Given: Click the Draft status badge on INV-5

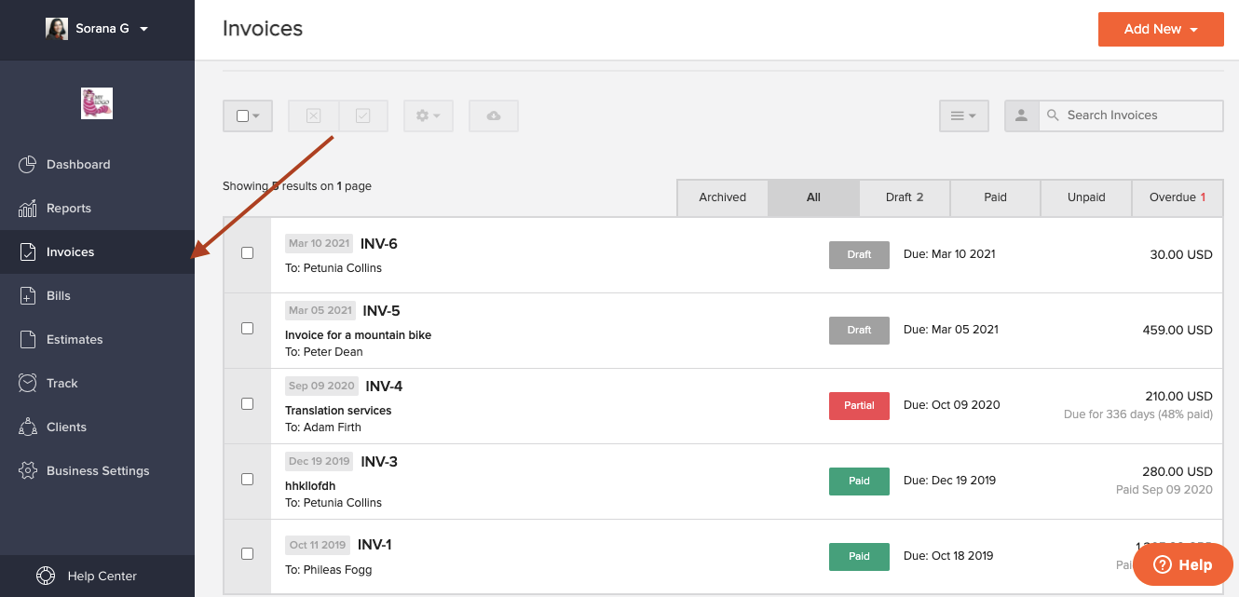Looking at the screenshot, I should tap(859, 330).
